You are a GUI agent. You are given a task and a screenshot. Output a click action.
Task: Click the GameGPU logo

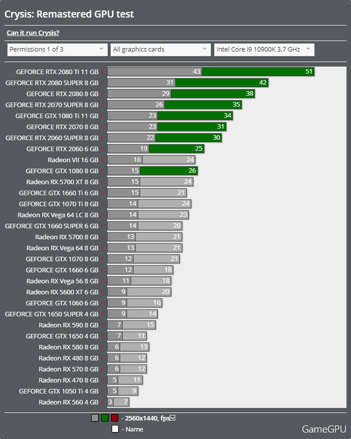pyautogui.click(x=324, y=429)
